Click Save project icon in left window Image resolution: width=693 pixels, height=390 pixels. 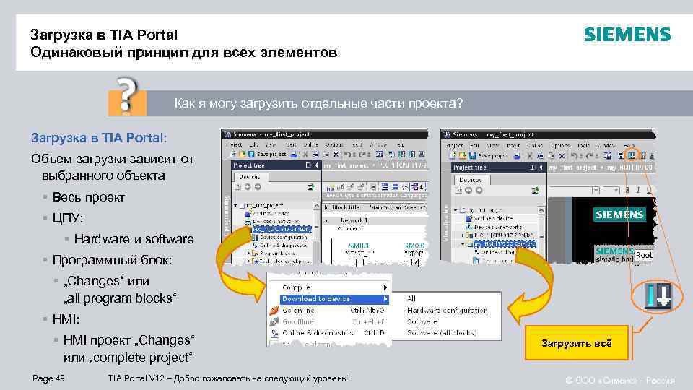point(251,155)
